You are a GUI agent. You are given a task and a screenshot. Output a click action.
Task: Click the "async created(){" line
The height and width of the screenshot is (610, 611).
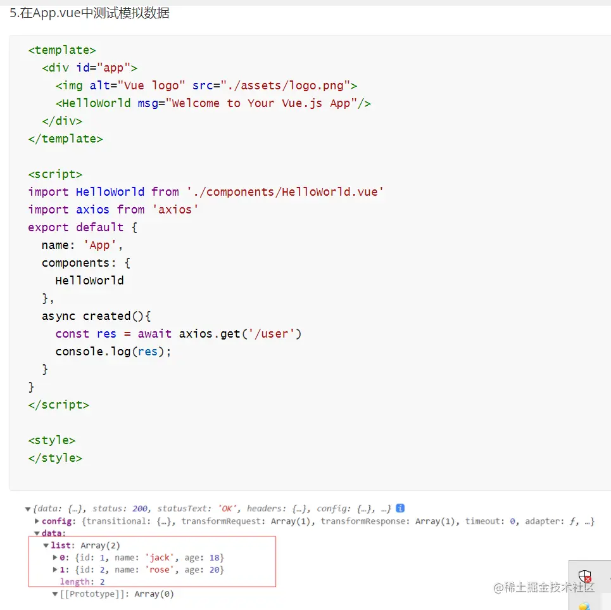(x=96, y=316)
